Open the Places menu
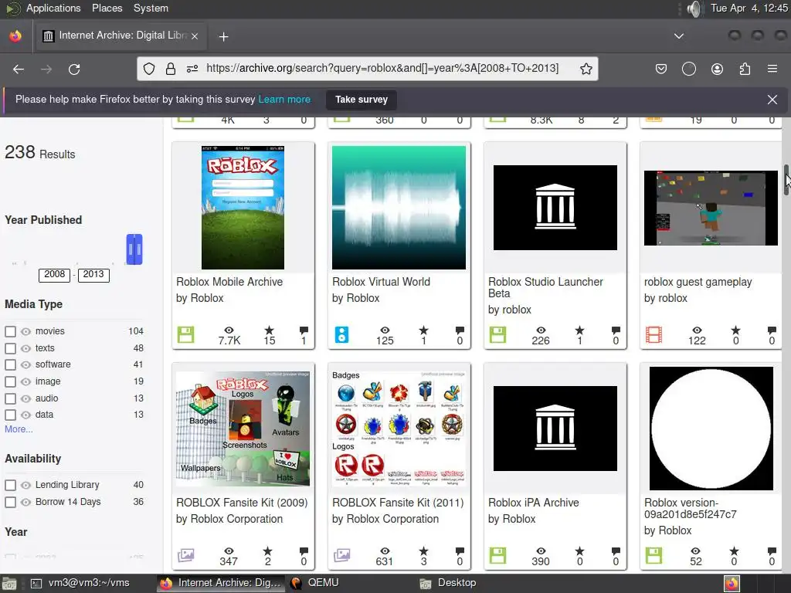This screenshot has width=791, height=593. pos(107,8)
